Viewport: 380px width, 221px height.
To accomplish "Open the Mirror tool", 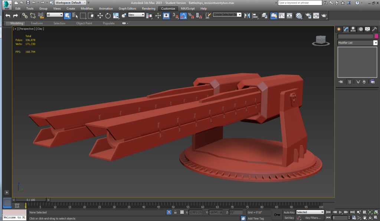I will tap(247, 16).
